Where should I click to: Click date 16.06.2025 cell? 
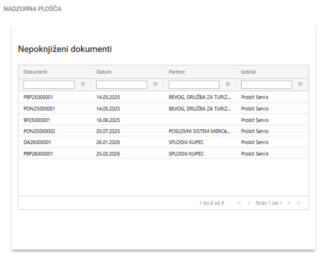coord(108,120)
